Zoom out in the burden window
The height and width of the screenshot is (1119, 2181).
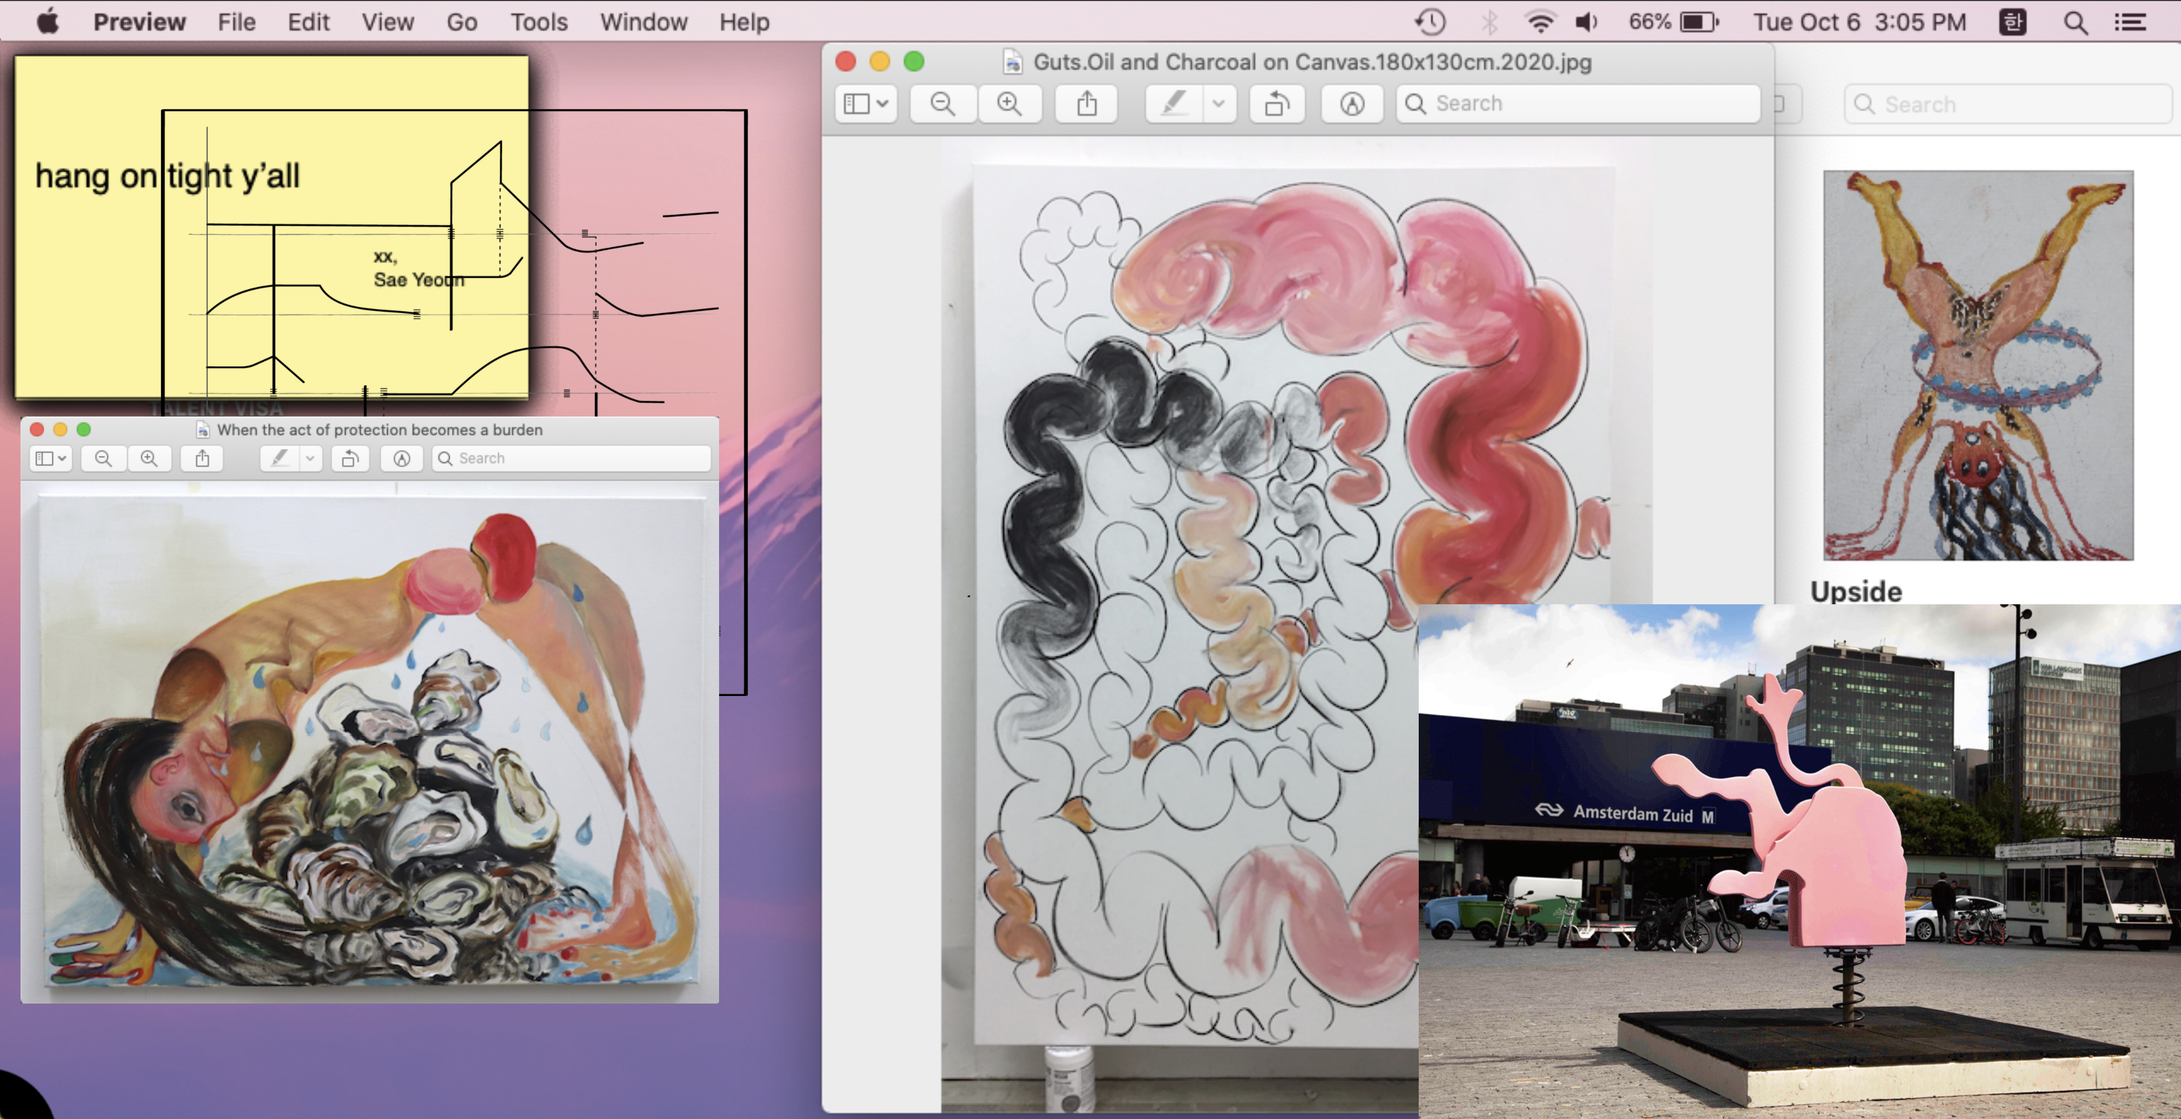103,458
